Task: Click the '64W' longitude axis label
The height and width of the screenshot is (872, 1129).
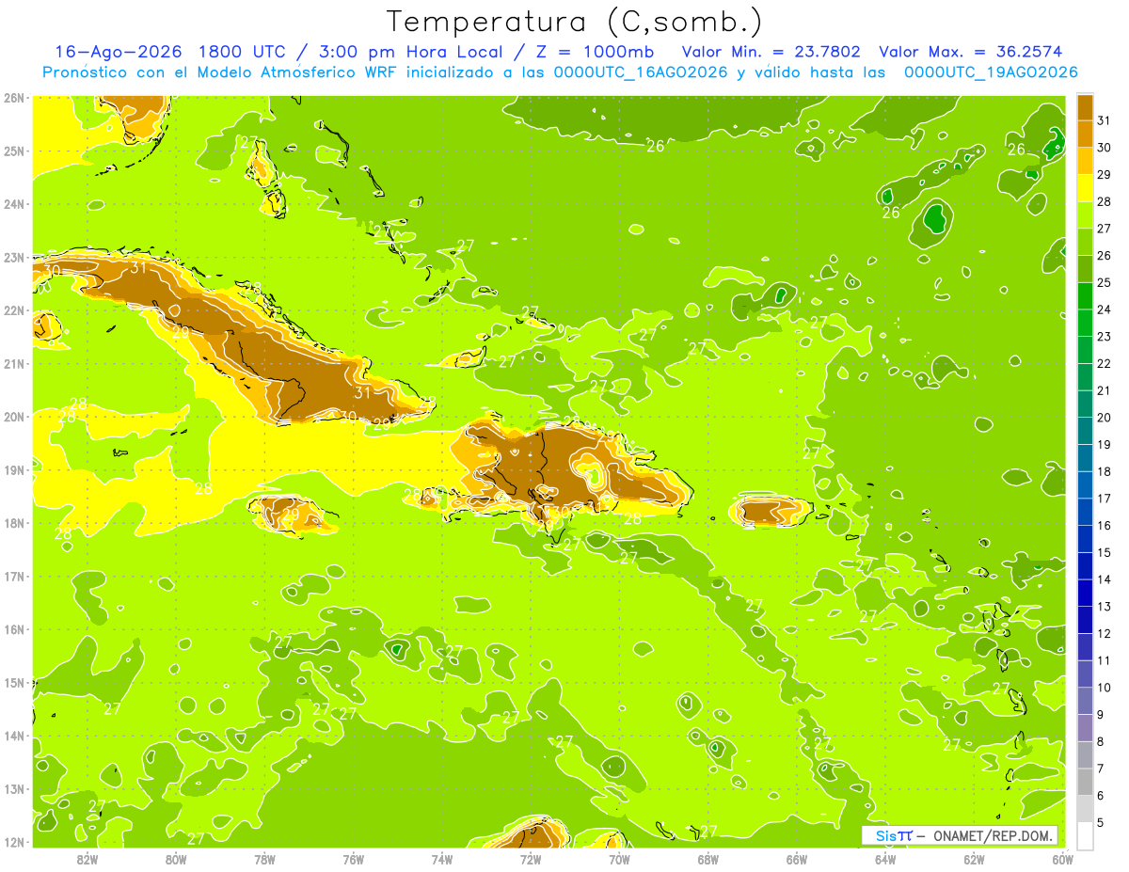Action: [x=885, y=859]
